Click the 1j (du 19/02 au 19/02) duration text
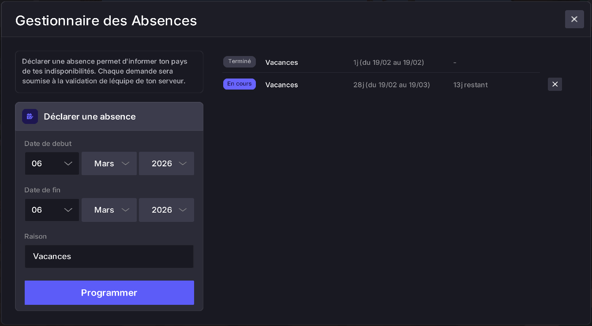 (389, 62)
